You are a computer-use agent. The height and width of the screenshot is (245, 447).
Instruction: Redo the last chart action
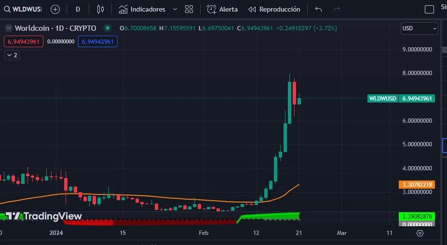tap(337, 10)
